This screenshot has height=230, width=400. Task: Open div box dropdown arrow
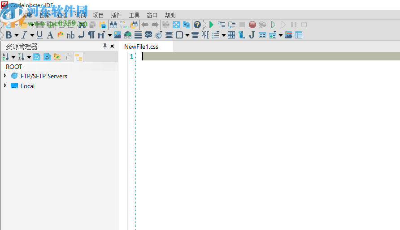[x=187, y=35]
